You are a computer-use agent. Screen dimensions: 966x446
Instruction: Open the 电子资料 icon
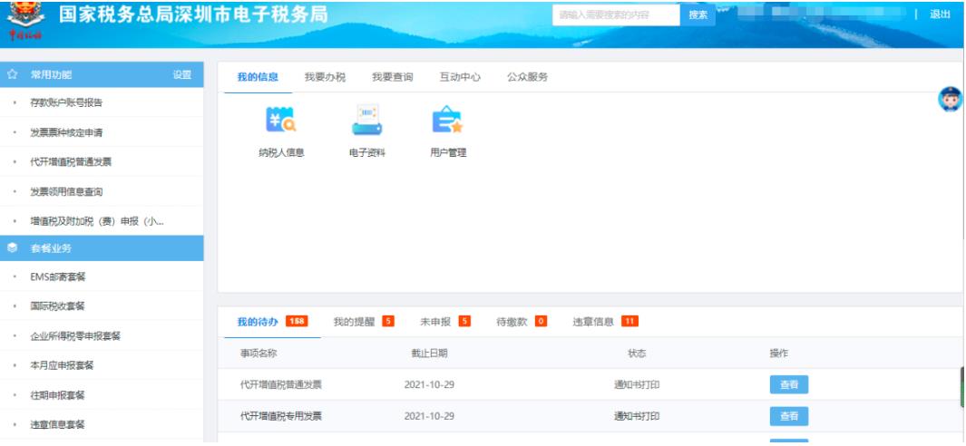click(366, 121)
